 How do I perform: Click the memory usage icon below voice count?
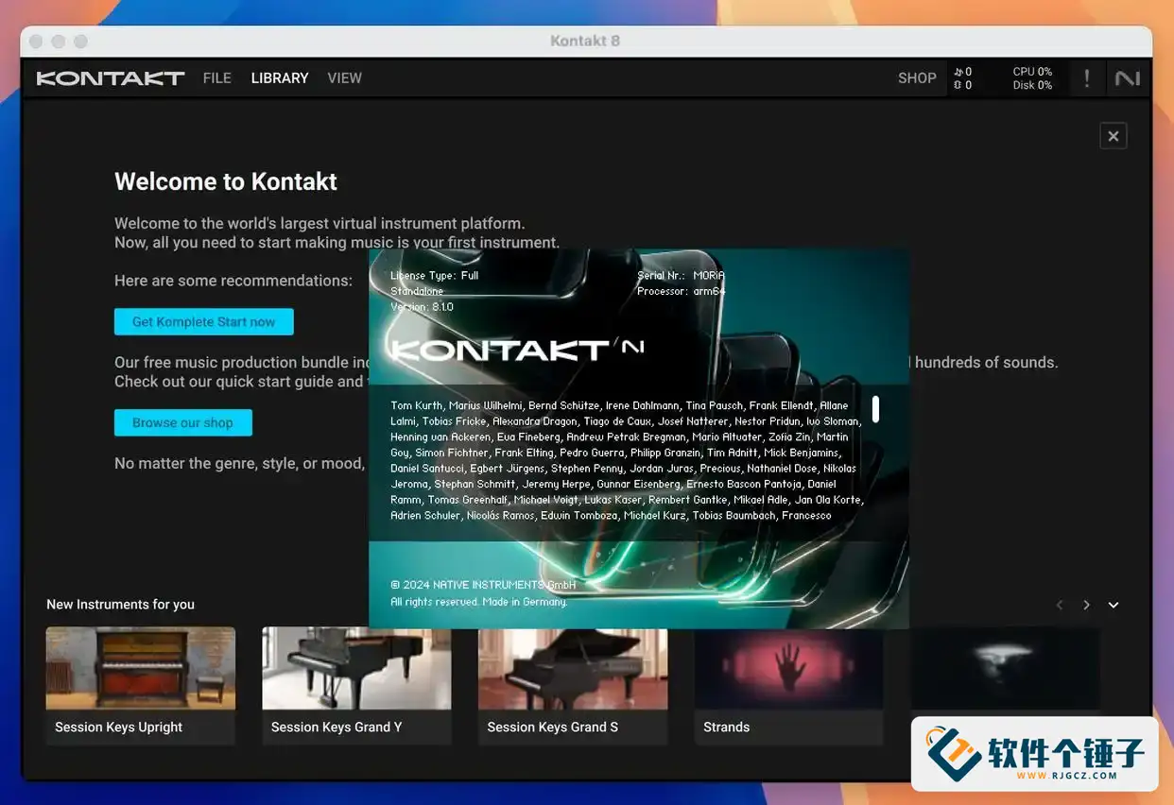[958, 85]
